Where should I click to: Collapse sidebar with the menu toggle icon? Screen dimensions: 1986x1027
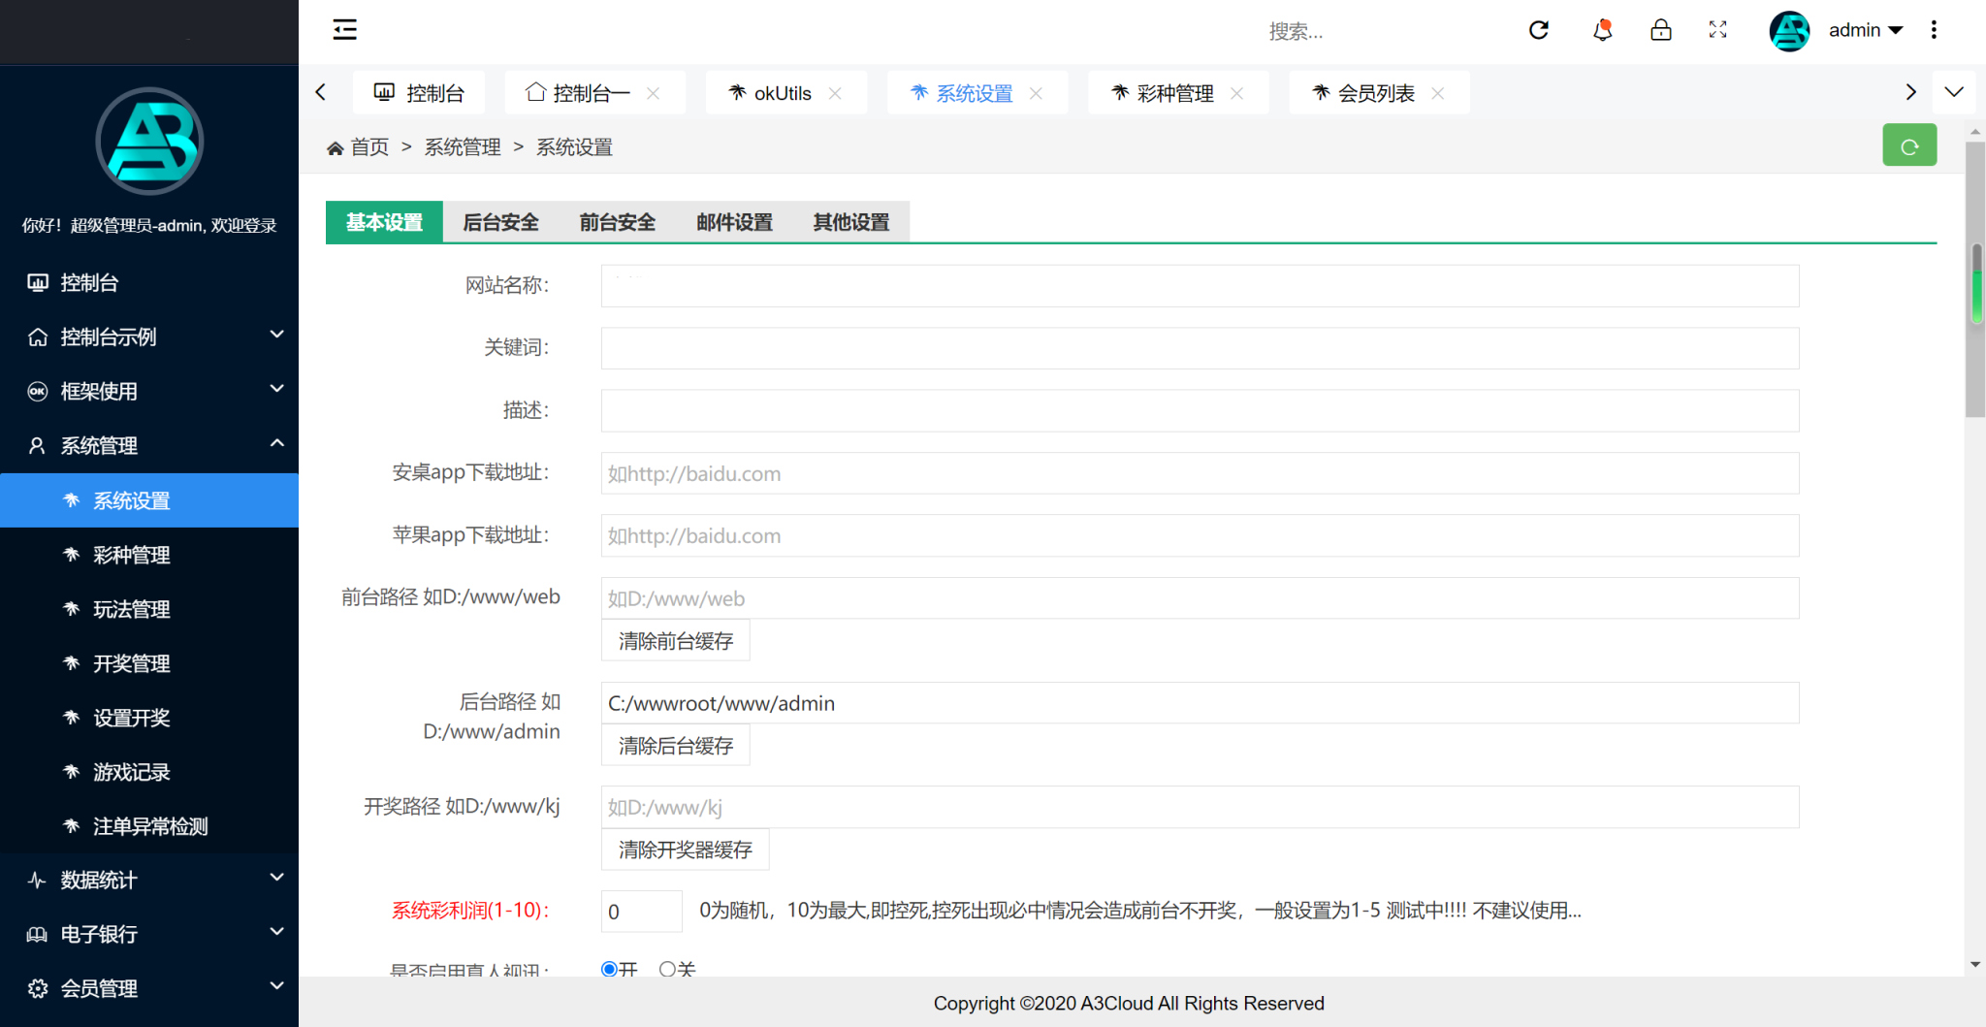(x=344, y=30)
